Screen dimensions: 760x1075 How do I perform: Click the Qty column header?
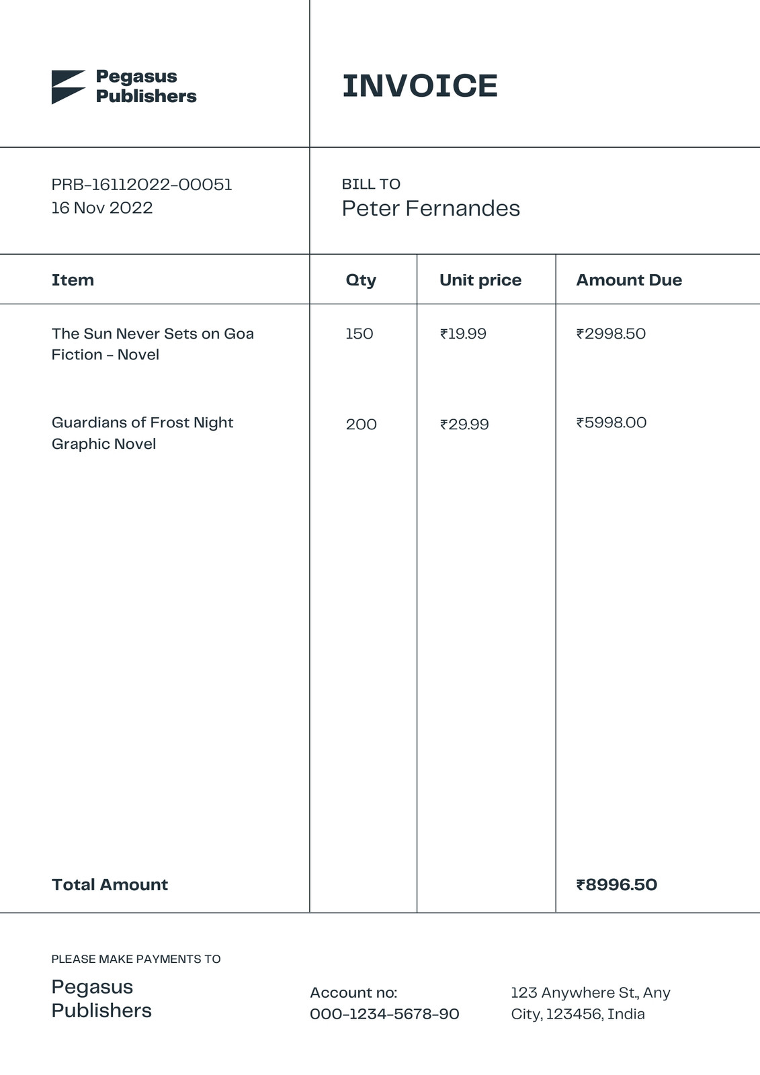361,280
